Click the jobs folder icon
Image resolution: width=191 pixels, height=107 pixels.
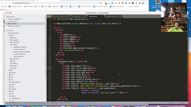[x=11, y=61]
